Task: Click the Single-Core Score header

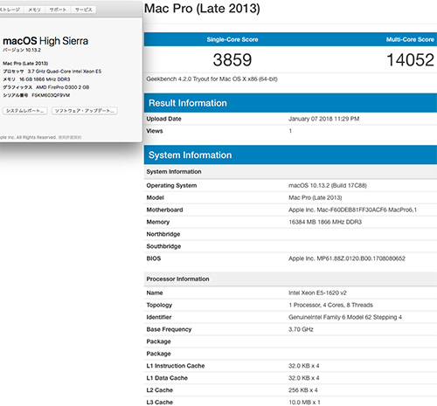Action: pos(232,39)
